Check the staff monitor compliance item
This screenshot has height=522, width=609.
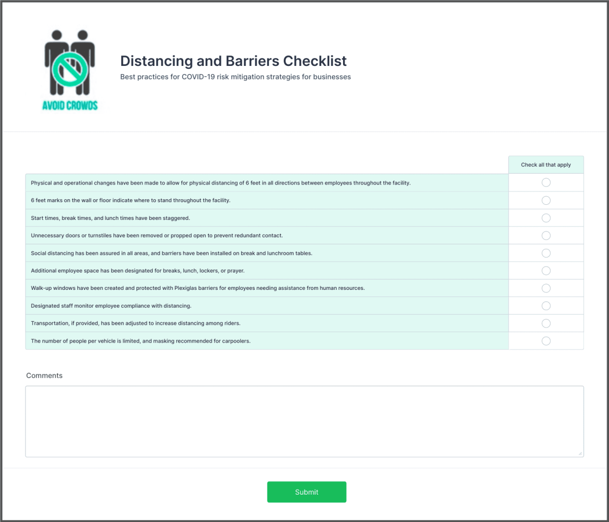(546, 306)
